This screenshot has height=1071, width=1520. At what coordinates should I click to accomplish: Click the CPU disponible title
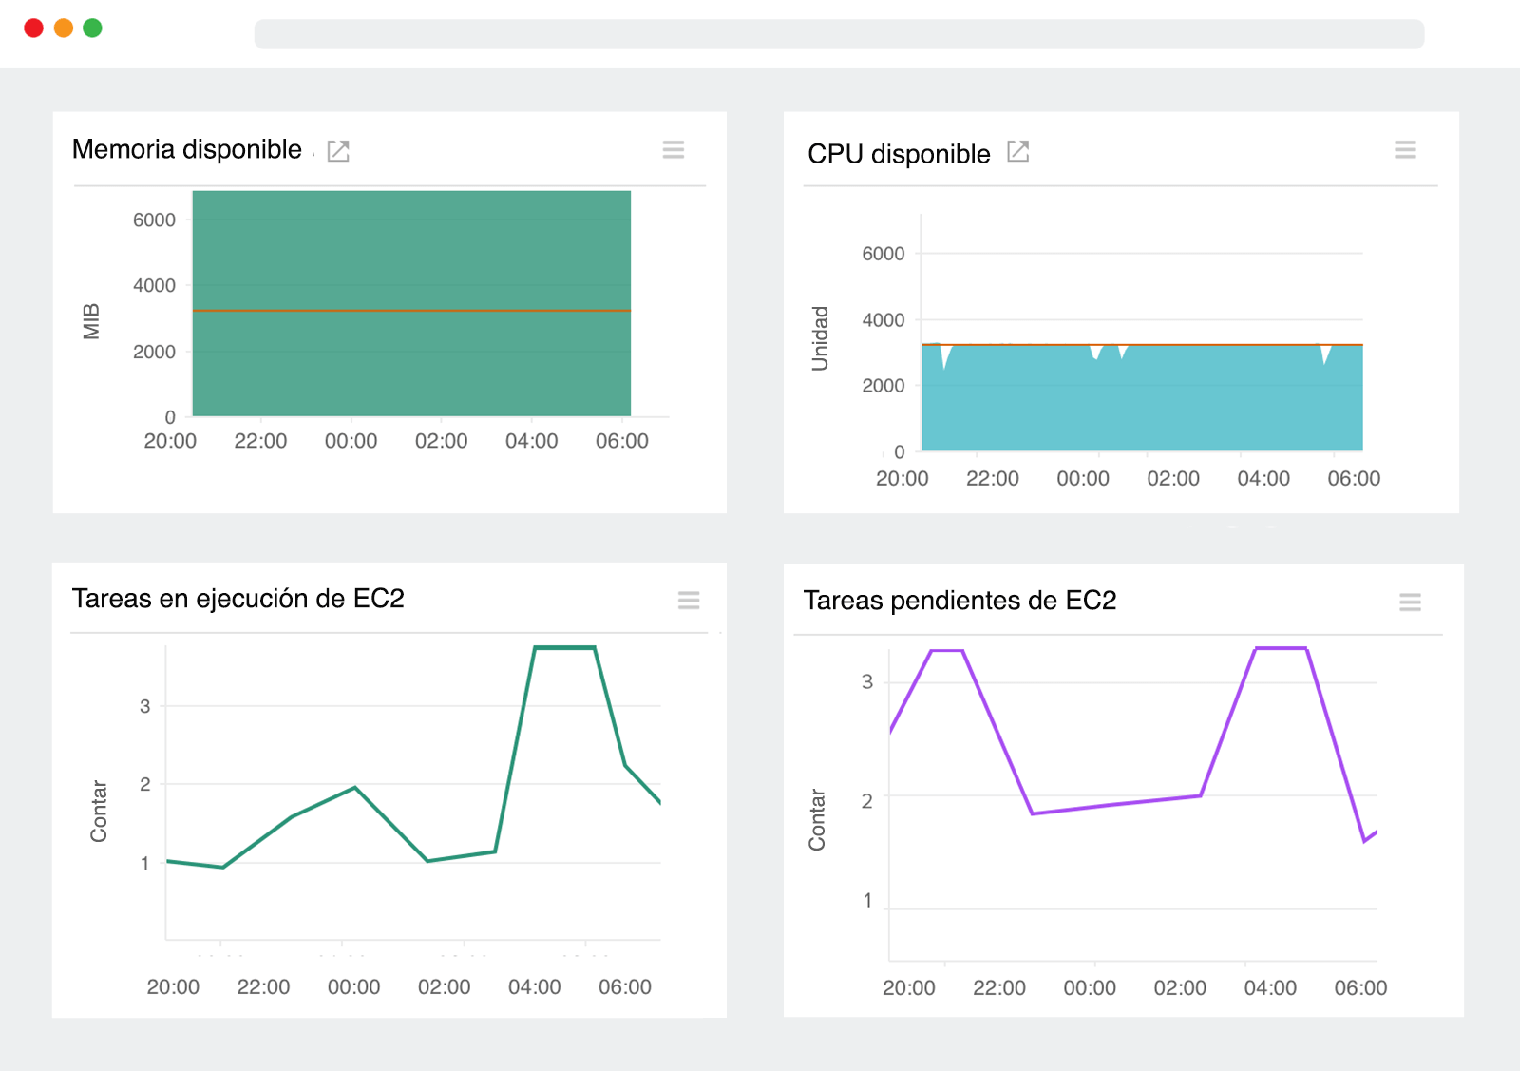click(897, 153)
